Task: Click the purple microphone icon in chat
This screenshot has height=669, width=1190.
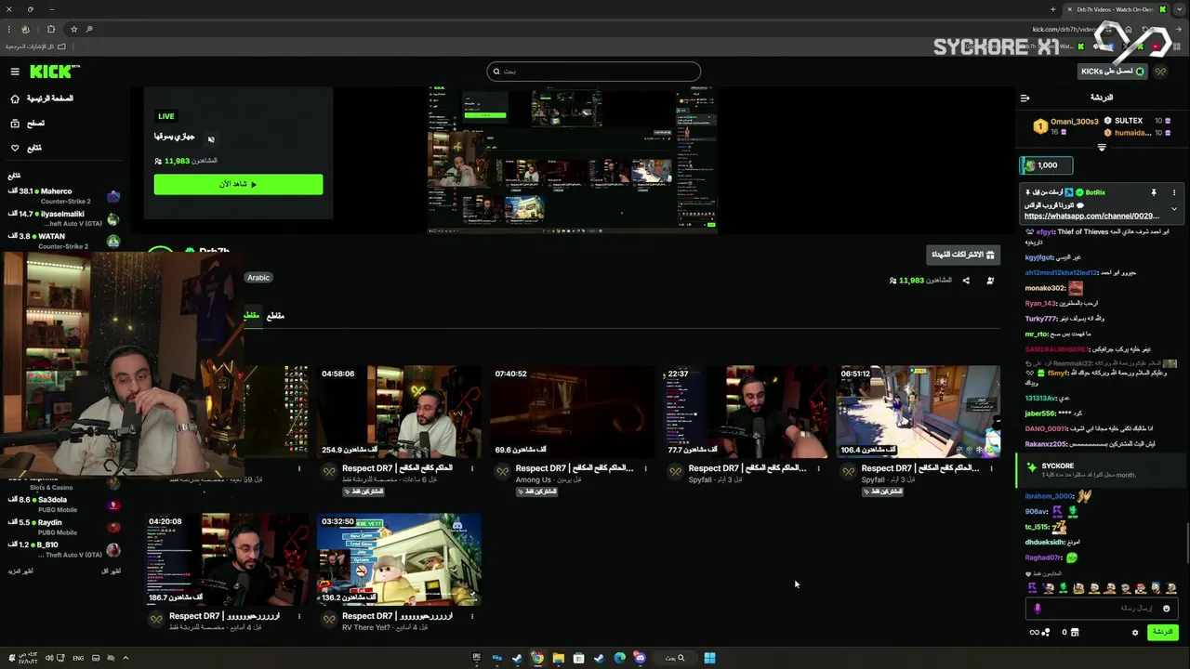Action: click(x=1038, y=609)
